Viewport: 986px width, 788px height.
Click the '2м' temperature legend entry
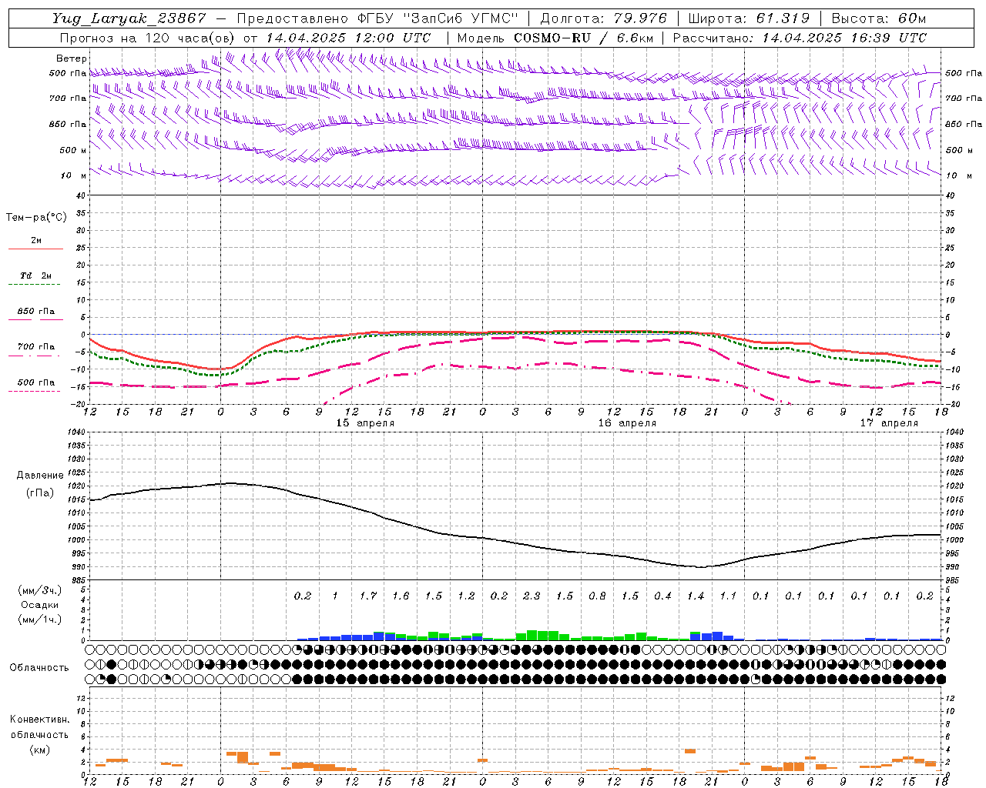[x=36, y=240]
